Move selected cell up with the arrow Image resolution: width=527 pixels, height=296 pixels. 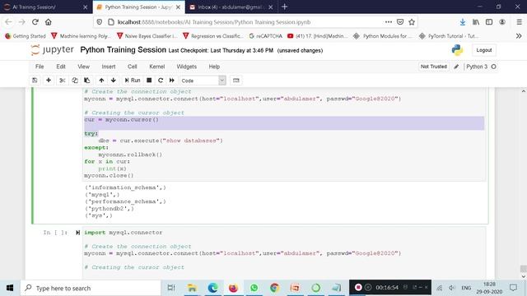tap(101, 81)
